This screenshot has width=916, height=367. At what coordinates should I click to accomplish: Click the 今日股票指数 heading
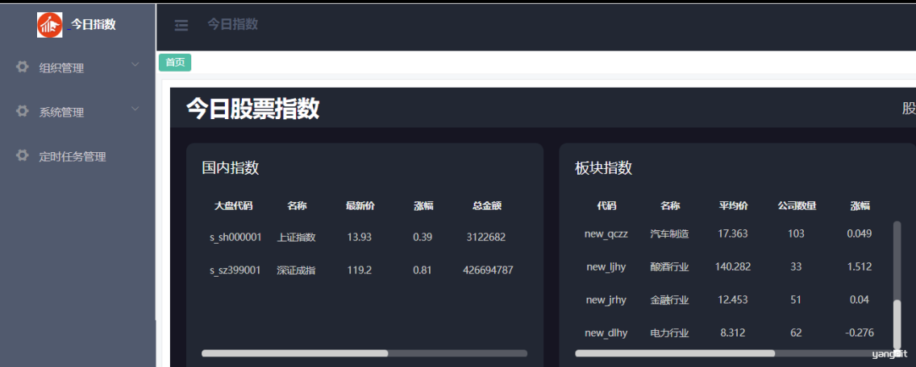coord(252,109)
